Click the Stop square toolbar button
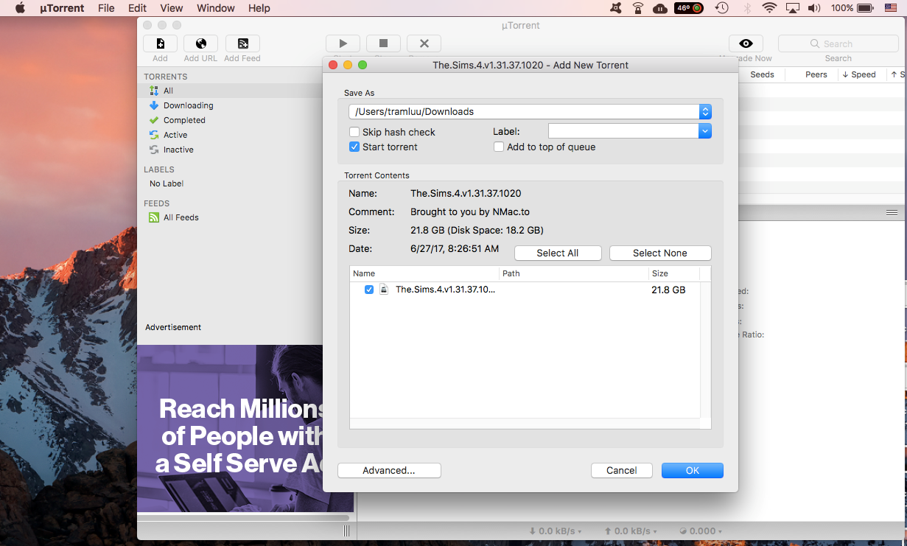The width and height of the screenshot is (907, 546). pyautogui.click(x=383, y=43)
